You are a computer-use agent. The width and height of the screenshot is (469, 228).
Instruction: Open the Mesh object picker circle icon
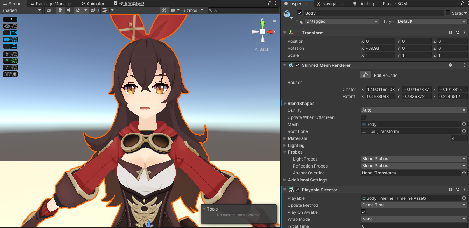[x=464, y=124]
